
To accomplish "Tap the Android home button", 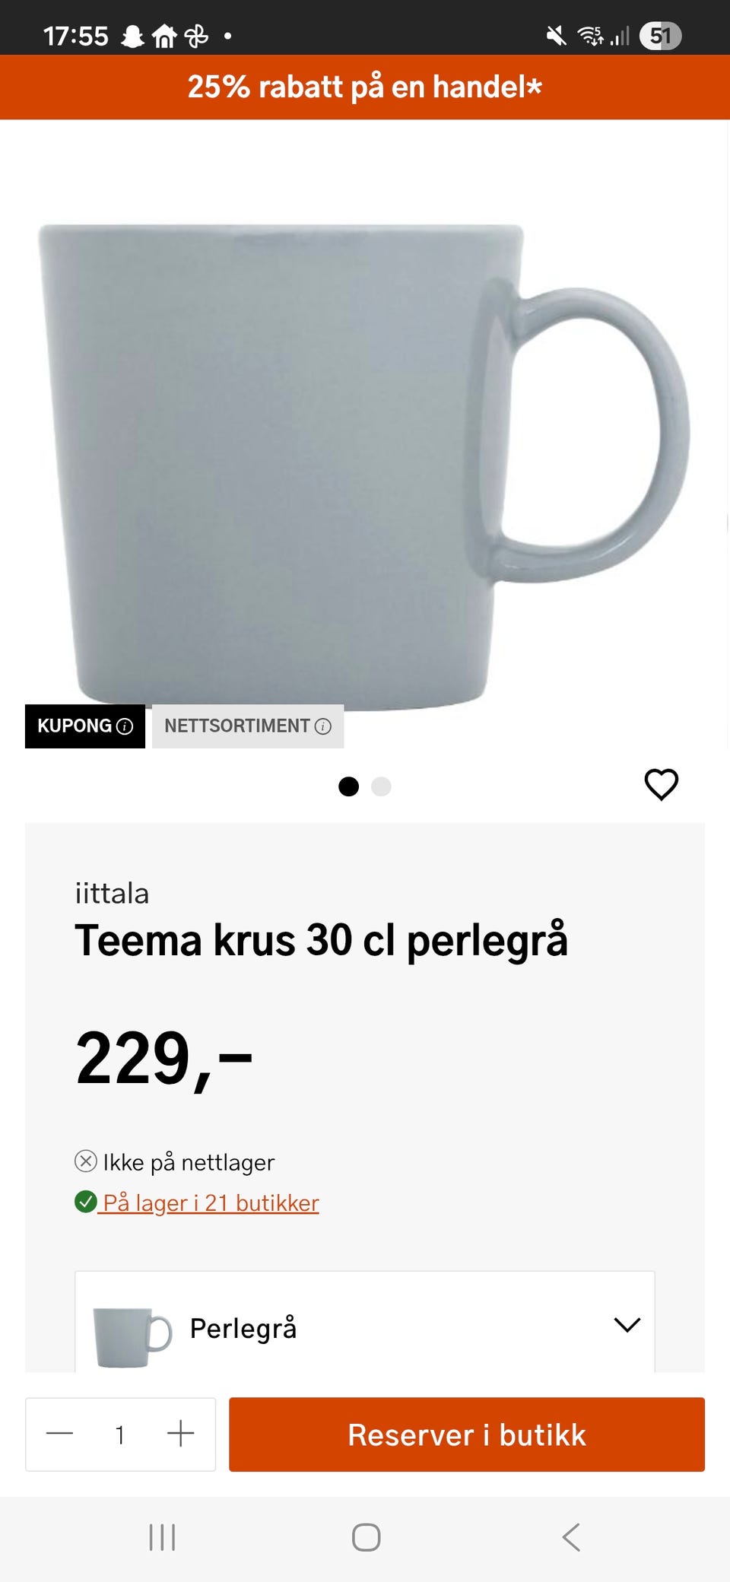I will point(366,1537).
